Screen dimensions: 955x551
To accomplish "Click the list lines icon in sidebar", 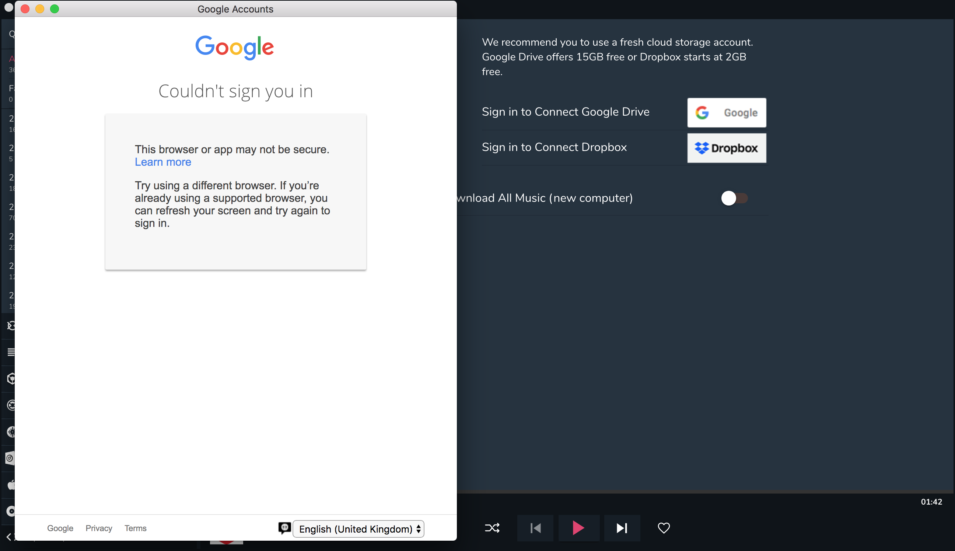I will pos(11,352).
